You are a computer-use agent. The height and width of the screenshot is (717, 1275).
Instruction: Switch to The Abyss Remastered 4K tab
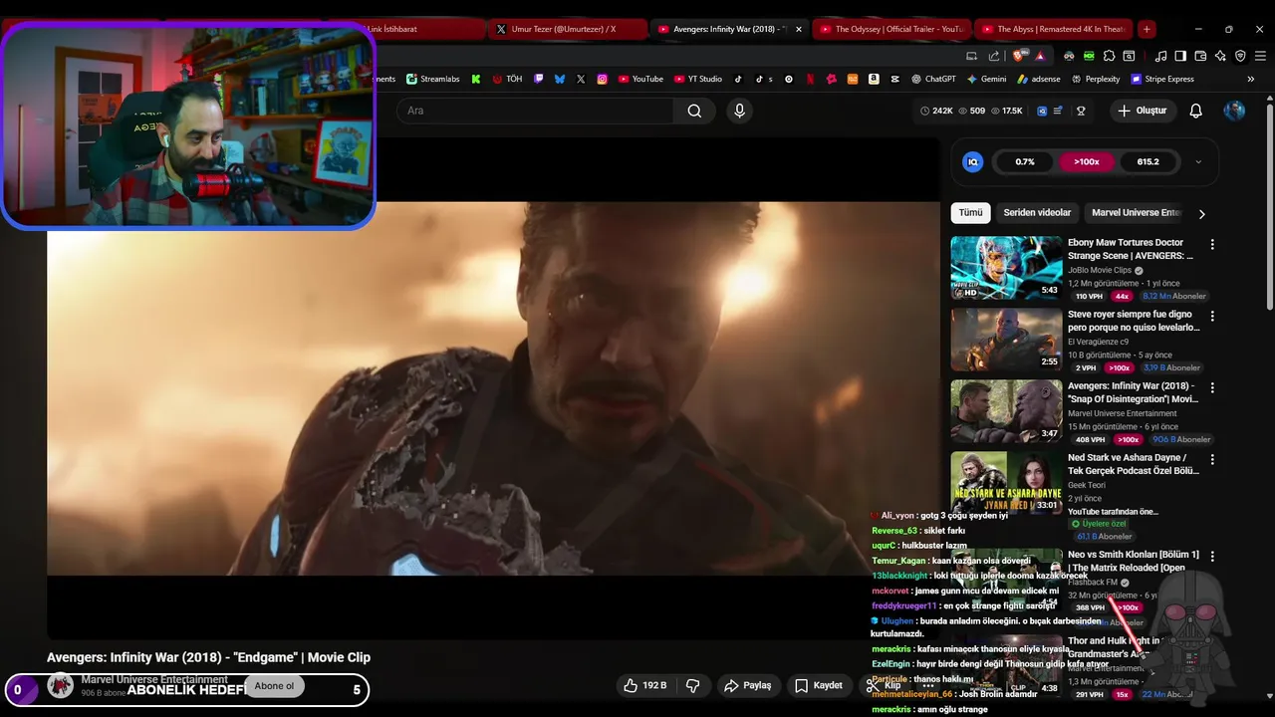(1053, 29)
